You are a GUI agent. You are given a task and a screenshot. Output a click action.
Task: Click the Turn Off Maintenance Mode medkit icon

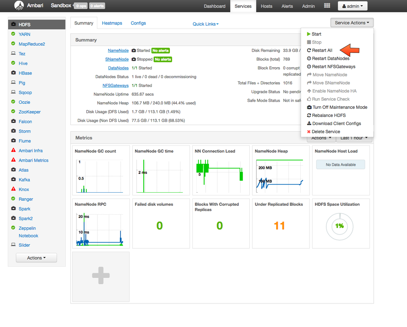(309, 107)
